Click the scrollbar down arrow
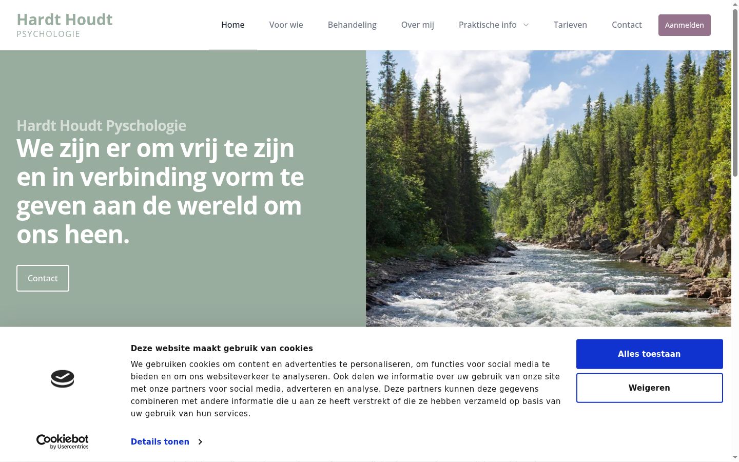 pos(735,457)
